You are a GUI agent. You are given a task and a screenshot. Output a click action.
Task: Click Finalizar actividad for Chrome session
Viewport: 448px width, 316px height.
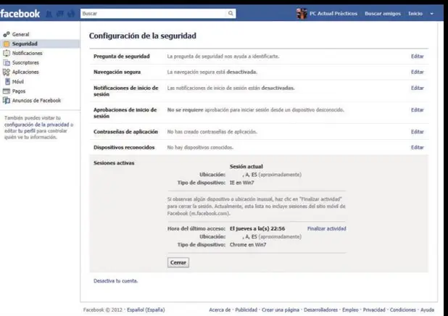click(x=326, y=228)
